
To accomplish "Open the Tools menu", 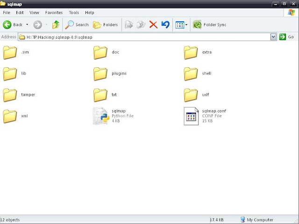I will [x=74, y=13].
